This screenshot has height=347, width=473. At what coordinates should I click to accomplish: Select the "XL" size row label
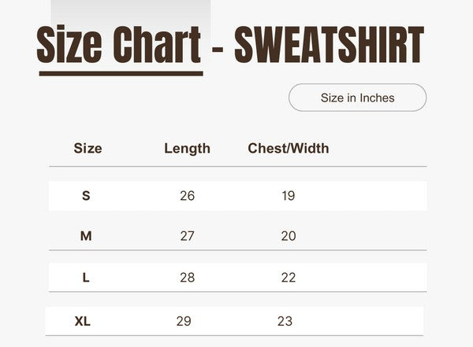[x=83, y=321]
